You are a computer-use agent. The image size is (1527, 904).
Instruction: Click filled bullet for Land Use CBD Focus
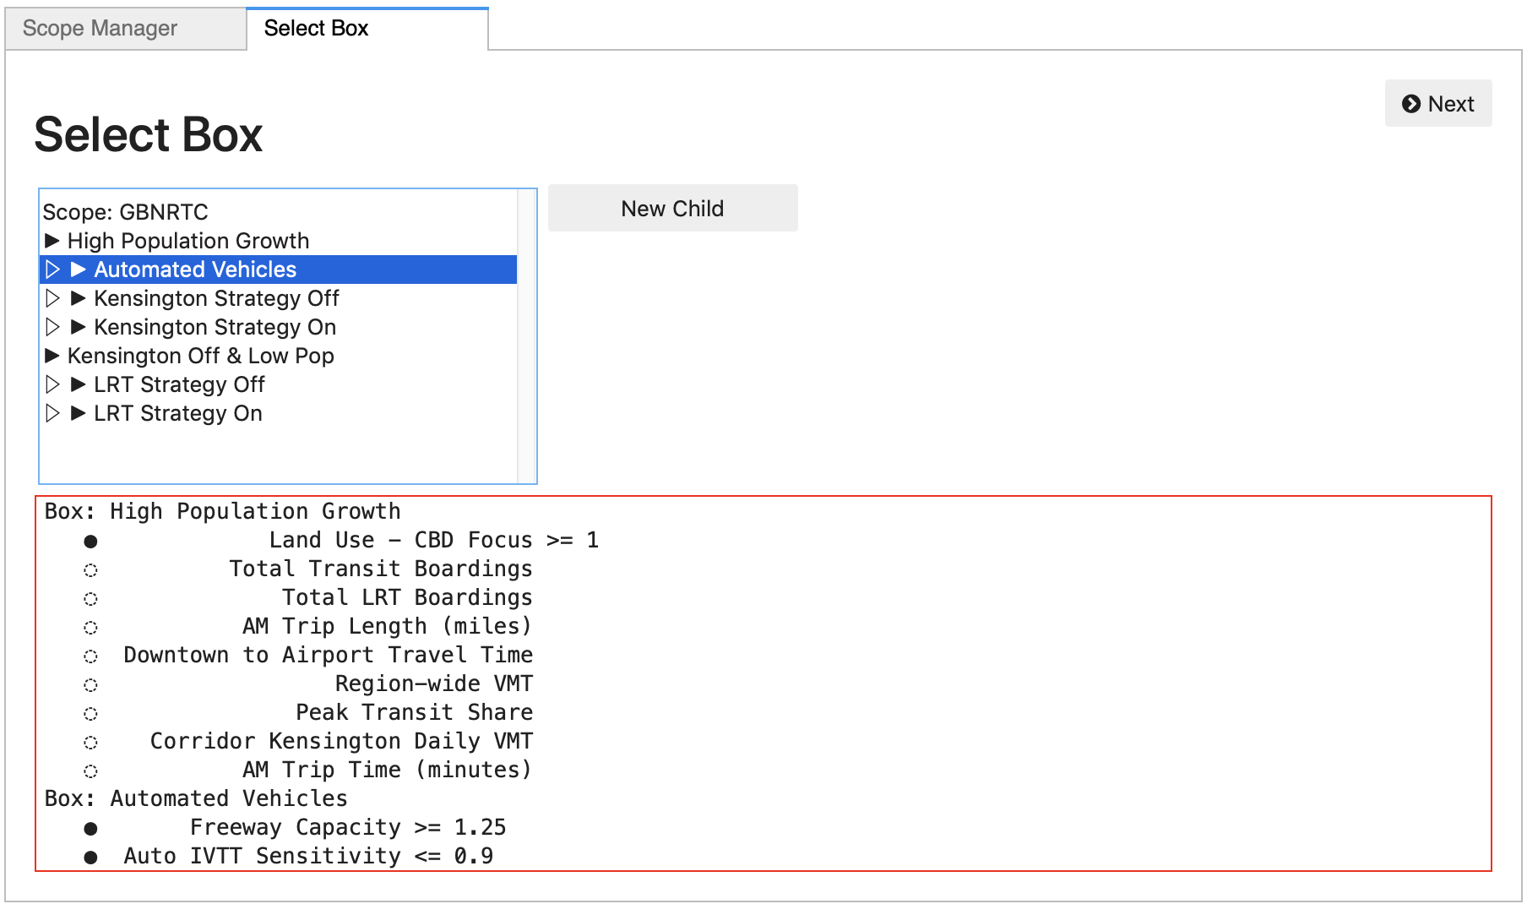(90, 541)
